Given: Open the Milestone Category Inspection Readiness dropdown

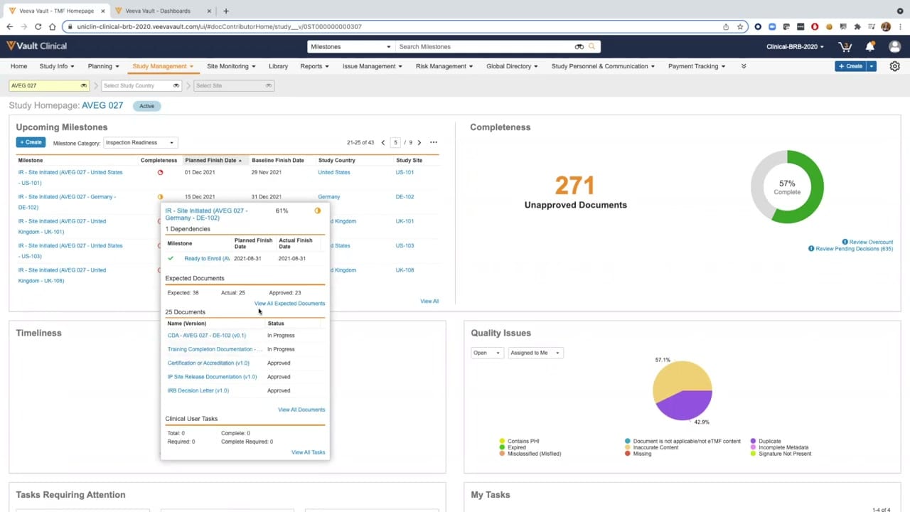Looking at the screenshot, I should pyautogui.click(x=139, y=142).
